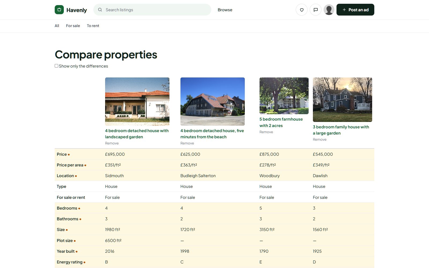429x268 pixels.
Task: Select the To rent tab
Action: 93,26
